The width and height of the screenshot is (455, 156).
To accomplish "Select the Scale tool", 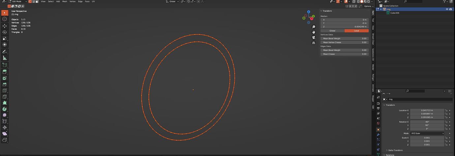I will (5, 38).
